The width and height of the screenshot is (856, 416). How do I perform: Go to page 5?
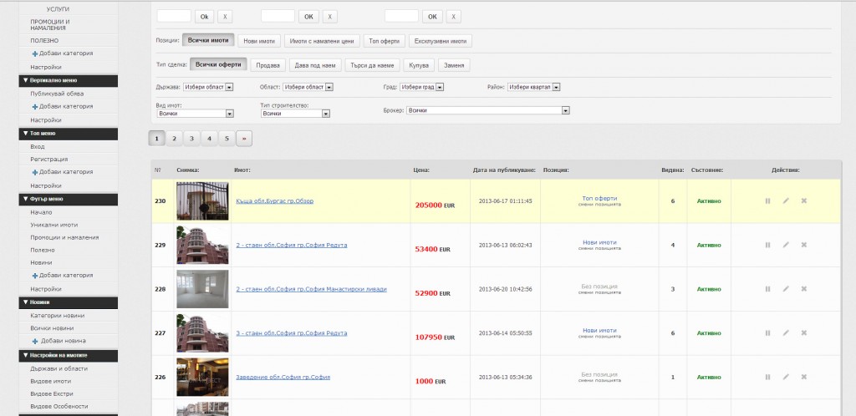(227, 139)
